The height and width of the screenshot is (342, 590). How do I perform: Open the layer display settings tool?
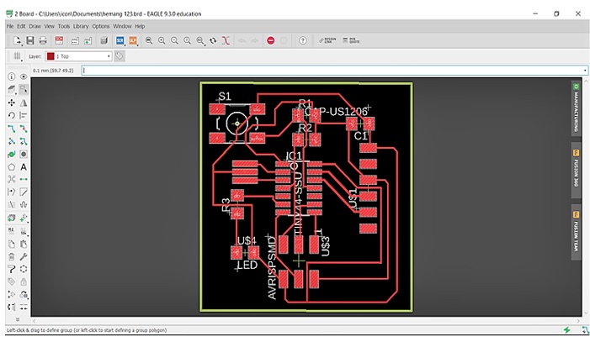click(x=12, y=89)
